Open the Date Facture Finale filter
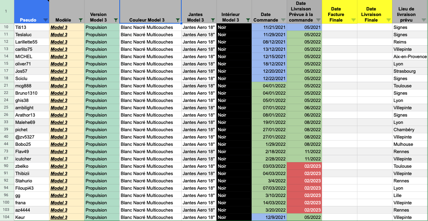The height and width of the screenshot is (221, 428). (353, 20)
